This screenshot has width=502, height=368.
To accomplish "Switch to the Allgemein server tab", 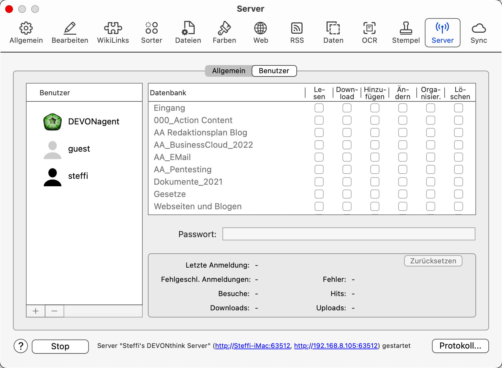I will [229, 71].
